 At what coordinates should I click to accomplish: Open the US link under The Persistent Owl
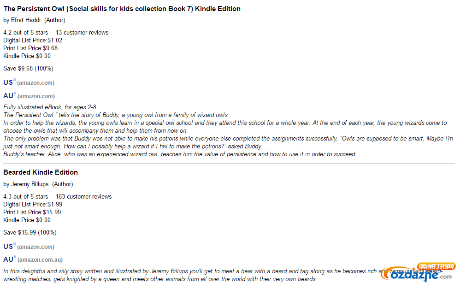click(8, 82)
